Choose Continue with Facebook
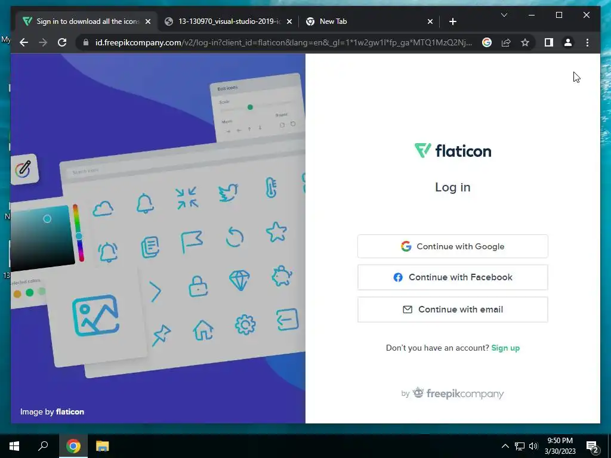This screenshot has height=458, width=611. (x=452, y=277)
